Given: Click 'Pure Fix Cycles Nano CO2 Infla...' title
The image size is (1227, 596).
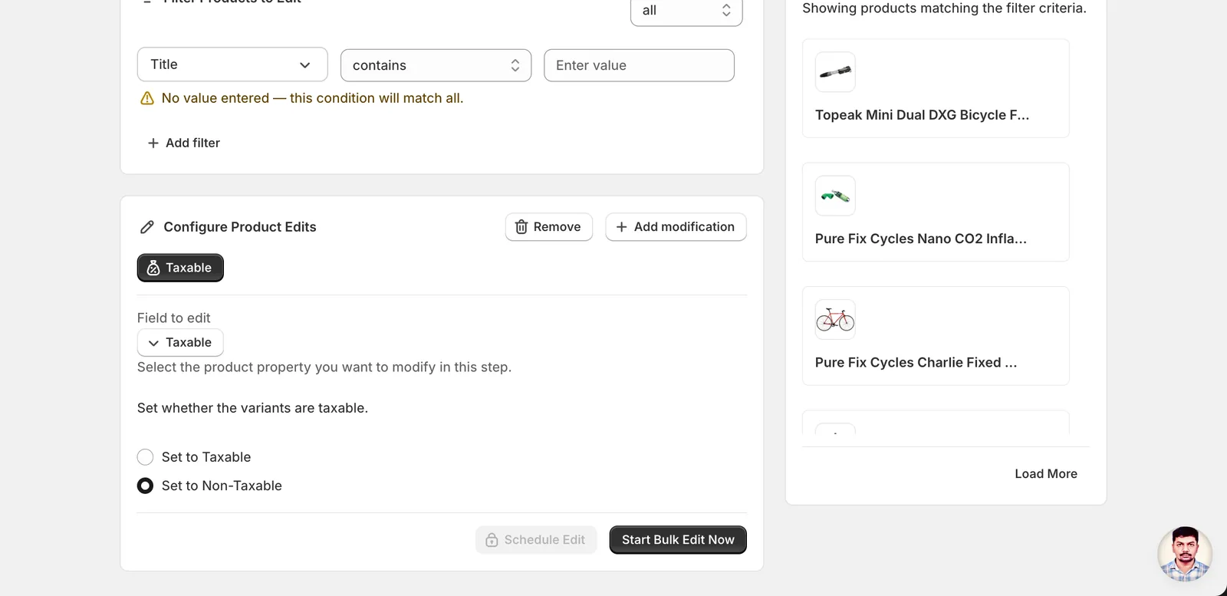Looking at the screenshot, I should [x=920, y=239].
